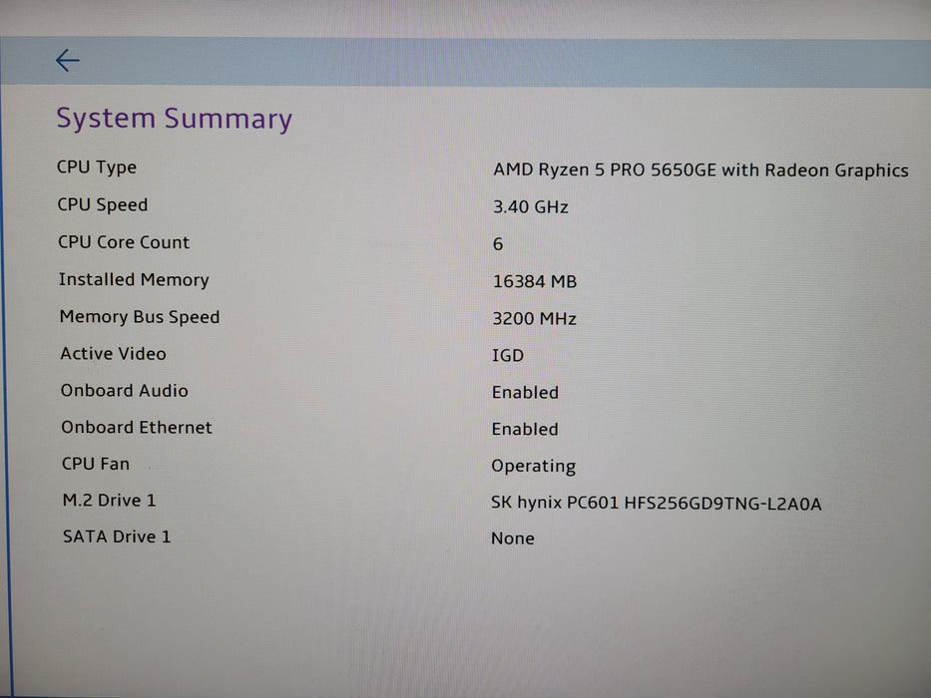This screenshot has width=931, height=698.
Task: Select the IGD value
Action: (x=508, y=356)
